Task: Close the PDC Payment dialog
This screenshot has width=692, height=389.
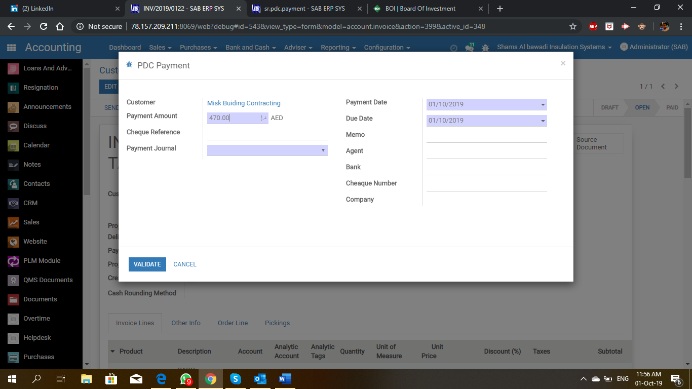Action: tap(563, 63)
